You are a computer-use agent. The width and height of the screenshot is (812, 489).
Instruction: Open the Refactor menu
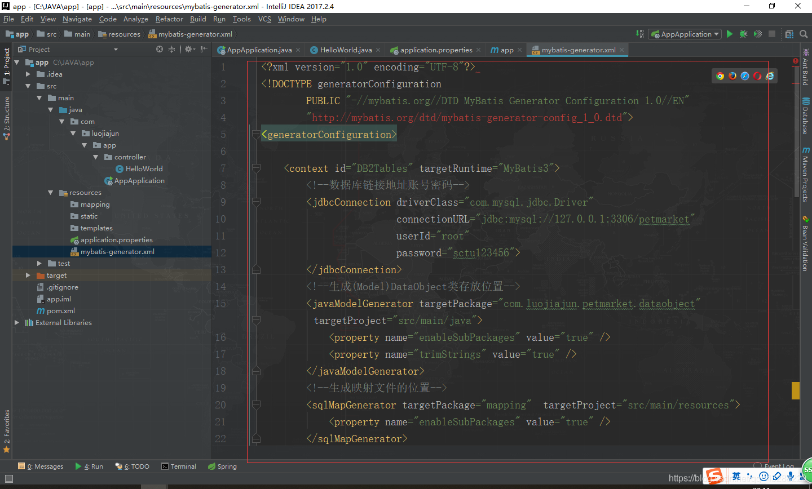click(x=169, y=19)
